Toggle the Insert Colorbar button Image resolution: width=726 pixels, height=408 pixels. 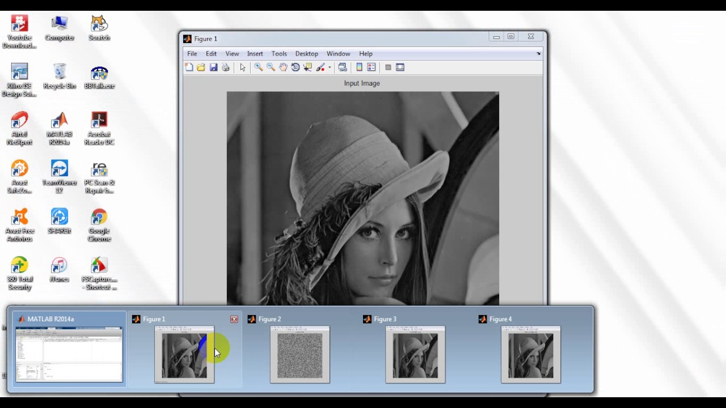coord(359,67)
